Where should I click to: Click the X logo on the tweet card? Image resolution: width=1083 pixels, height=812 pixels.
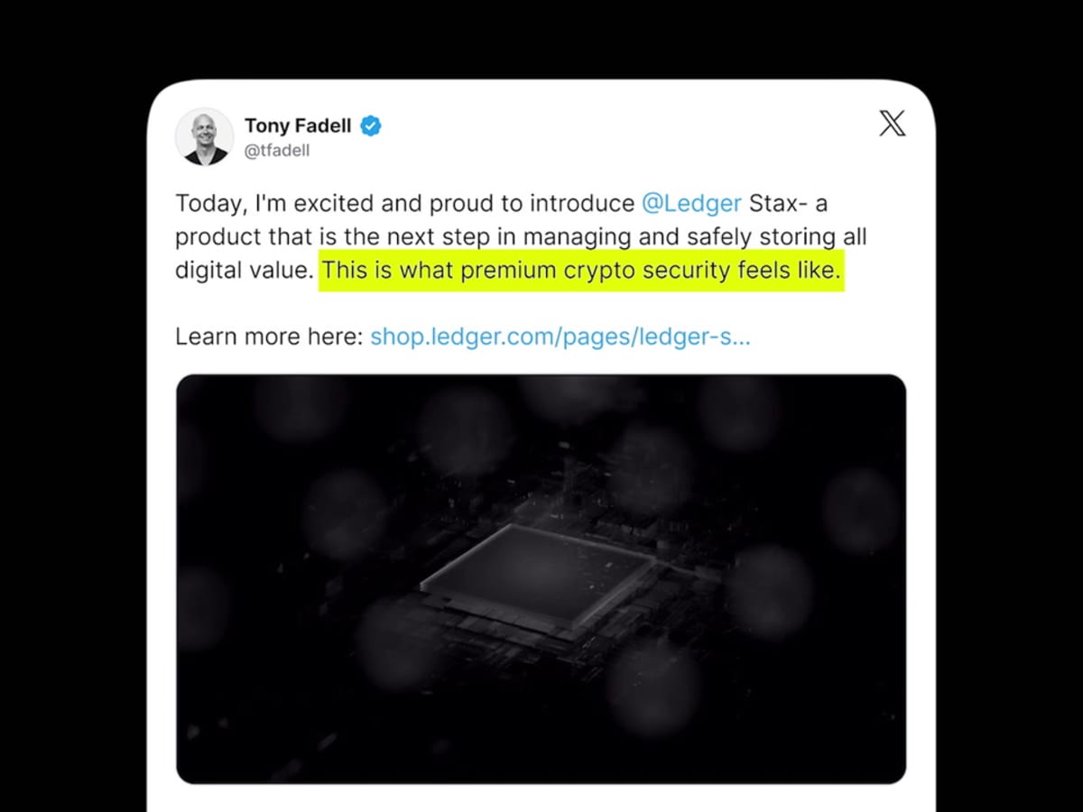tap(892, 124)
